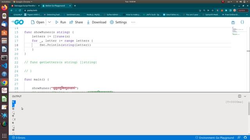
Task: Open the Terminal from the dock
Action: (4, 58)
